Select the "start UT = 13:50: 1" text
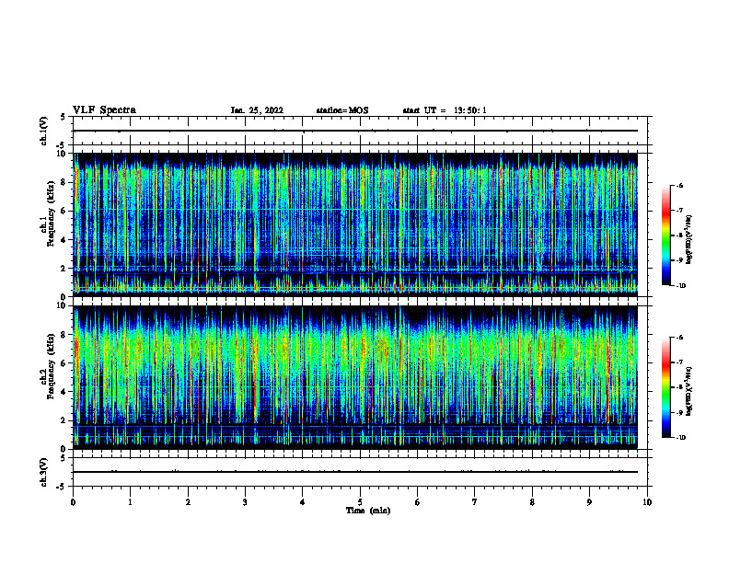Image resolution: width=729 pixels, height=563 pixels. [x=445, y=110]
